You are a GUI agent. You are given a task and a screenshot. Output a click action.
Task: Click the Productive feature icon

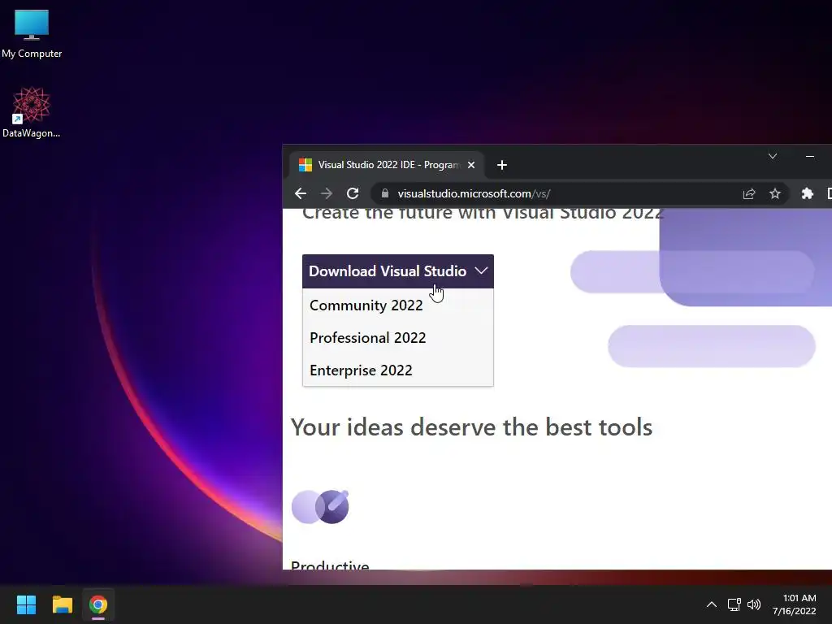pyautogui.click(x=320, y=507)
